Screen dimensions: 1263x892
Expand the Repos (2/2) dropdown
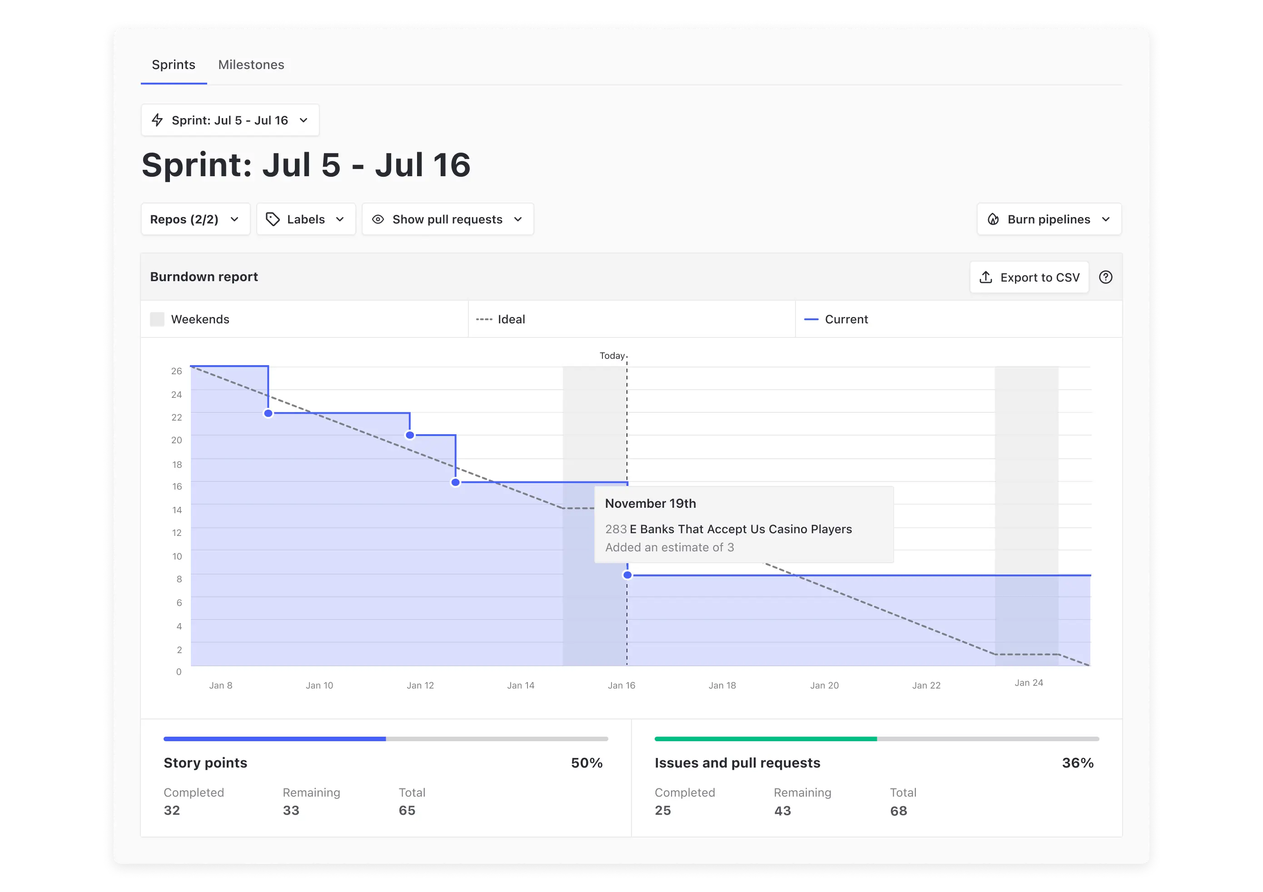click(x=195, y=219)
